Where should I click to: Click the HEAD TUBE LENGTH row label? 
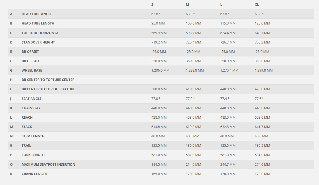pyautogui.click(x=38, y=23)
